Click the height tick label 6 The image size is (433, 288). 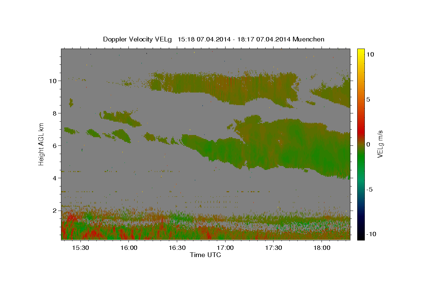pyautogui.click(x=55, y=146)
